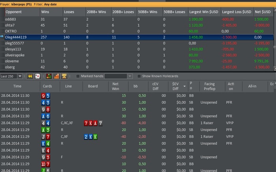Sort hands by Time column header

pyautogui.click(x=20, y=86)
